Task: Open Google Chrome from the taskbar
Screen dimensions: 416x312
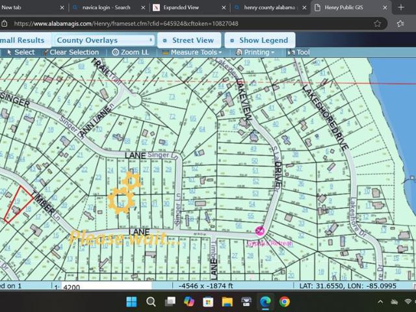Action: [x=284, y=302]
